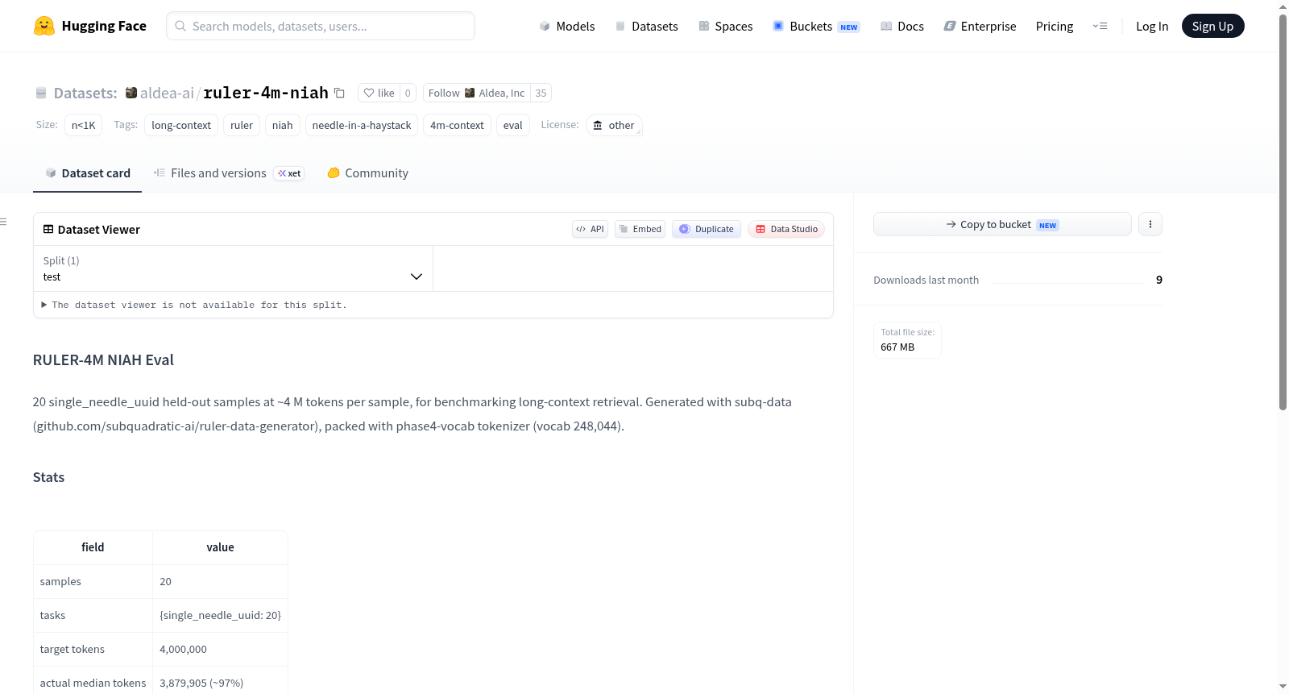Click the Log In link
1289x694 pixels.
(1152, 26)
